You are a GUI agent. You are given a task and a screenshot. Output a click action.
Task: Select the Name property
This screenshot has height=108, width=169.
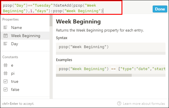point(25,28)
